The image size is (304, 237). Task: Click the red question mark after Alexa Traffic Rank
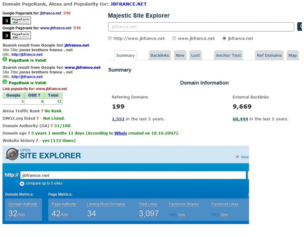(x=42, y=111)
